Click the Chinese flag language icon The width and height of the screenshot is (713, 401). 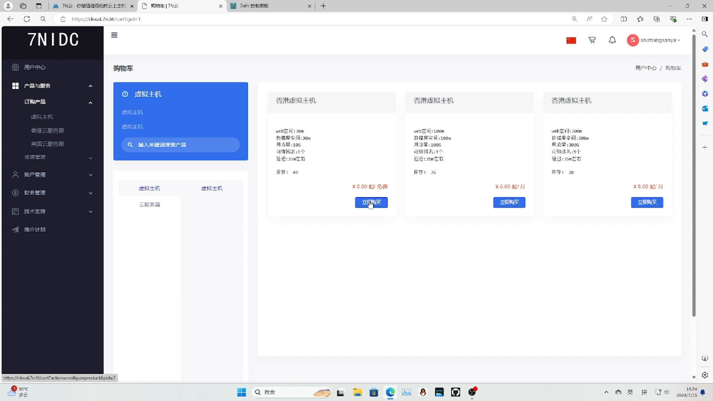pyautogui.click(x=571, y=40)
